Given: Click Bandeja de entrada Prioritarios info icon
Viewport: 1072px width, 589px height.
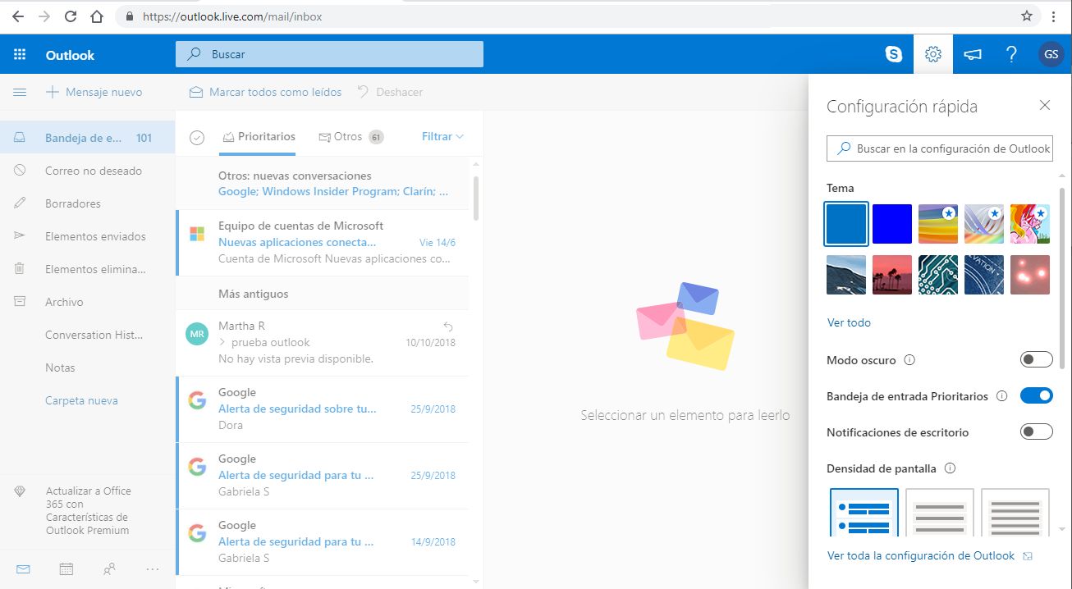Looking at the screenshot, I should 1001,396.
